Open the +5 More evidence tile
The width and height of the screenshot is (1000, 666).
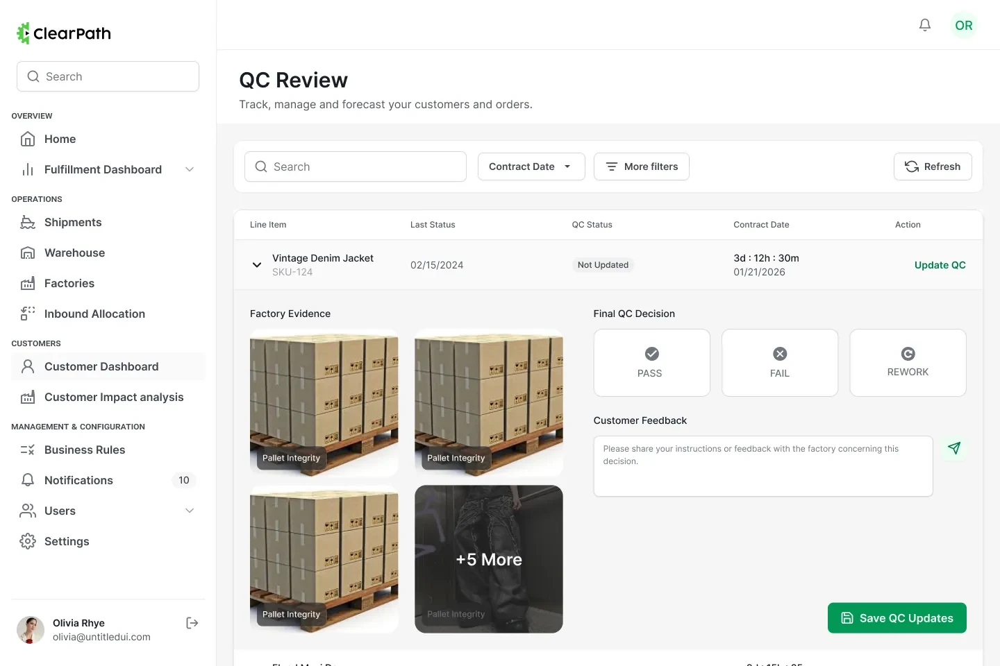tap(489, 559)
